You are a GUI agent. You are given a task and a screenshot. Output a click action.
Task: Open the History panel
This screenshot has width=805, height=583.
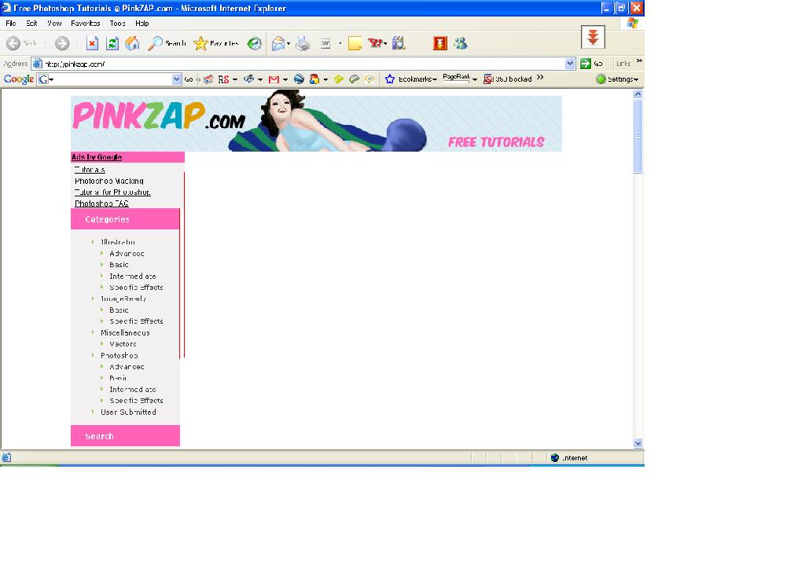pos(255,44)
